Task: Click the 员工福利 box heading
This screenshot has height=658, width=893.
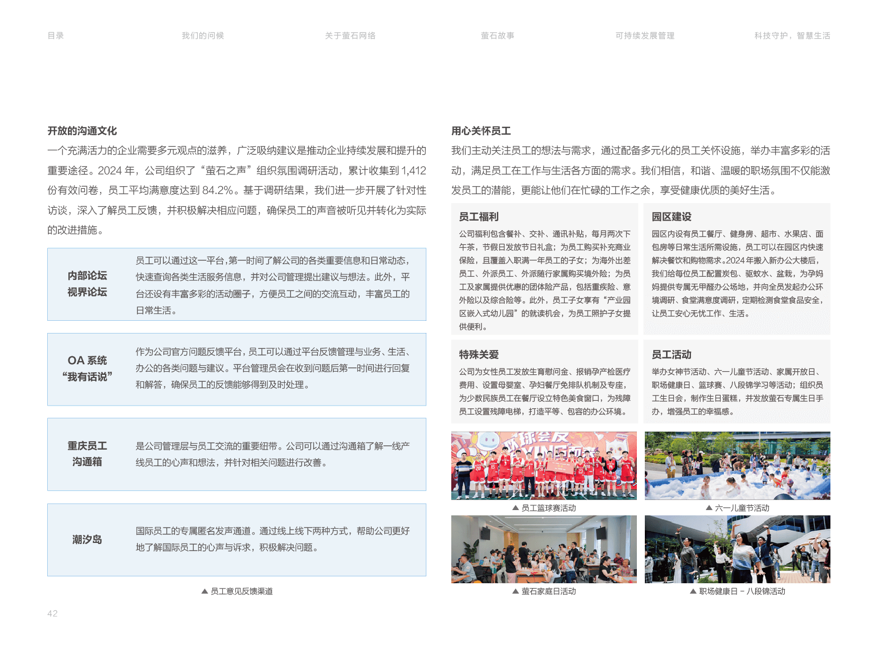Action: point(479,217)
